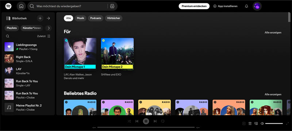Skip to previous track

[x=137, y=121]
